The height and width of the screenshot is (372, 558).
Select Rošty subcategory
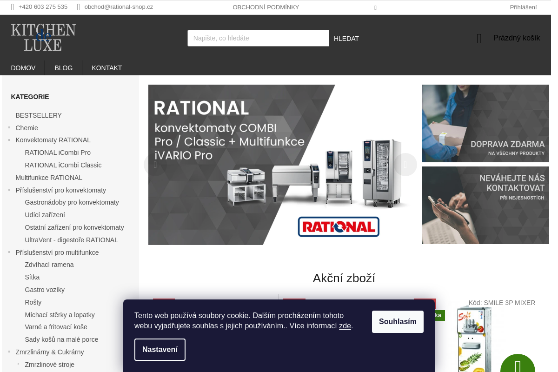[x=33, y=302]
